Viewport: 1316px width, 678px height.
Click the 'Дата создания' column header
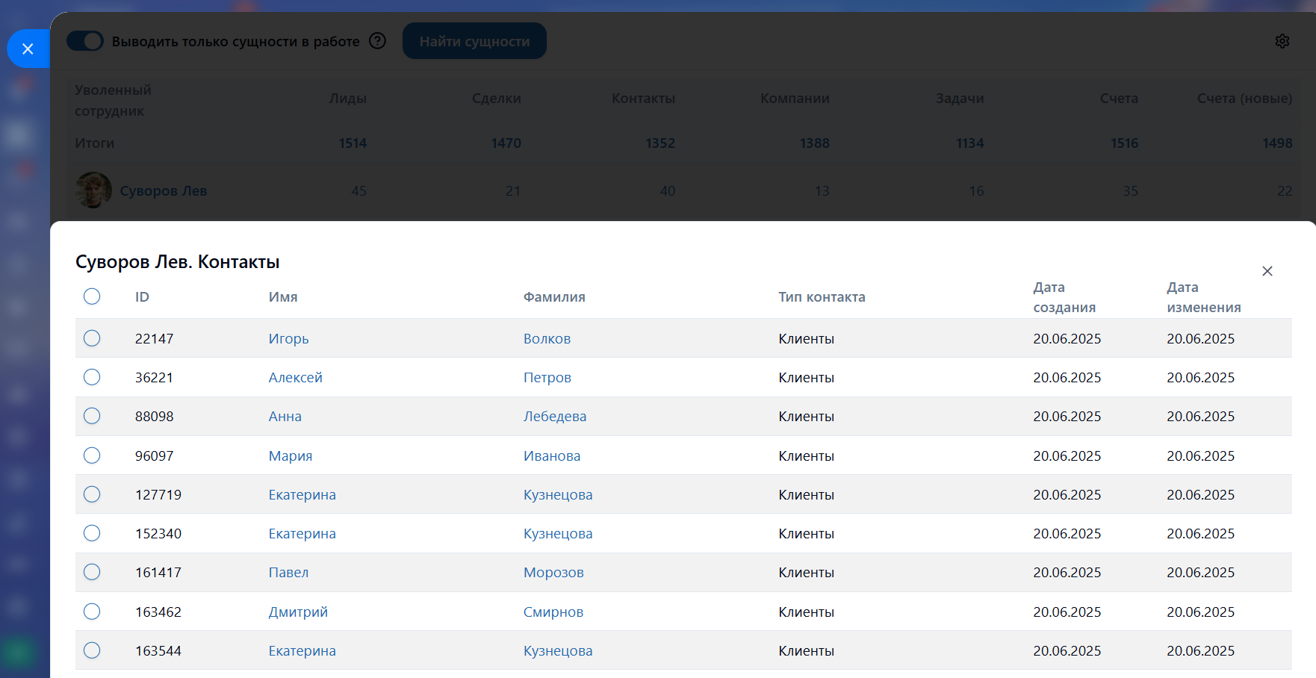coord(1064,297)
